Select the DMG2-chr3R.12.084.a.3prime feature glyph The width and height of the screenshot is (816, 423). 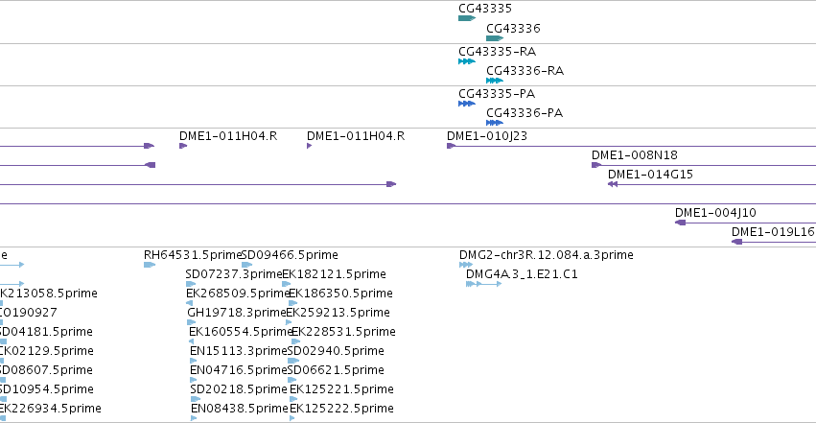tap(466, 265)
